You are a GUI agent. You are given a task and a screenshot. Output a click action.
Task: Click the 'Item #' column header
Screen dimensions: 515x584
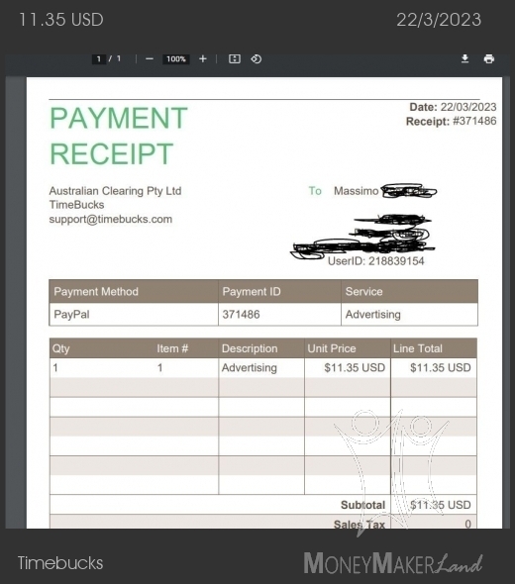point(172,348)
